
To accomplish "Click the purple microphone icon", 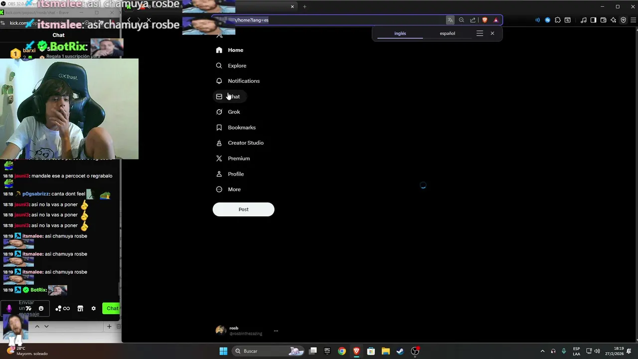I will click(x=9, y=308).
